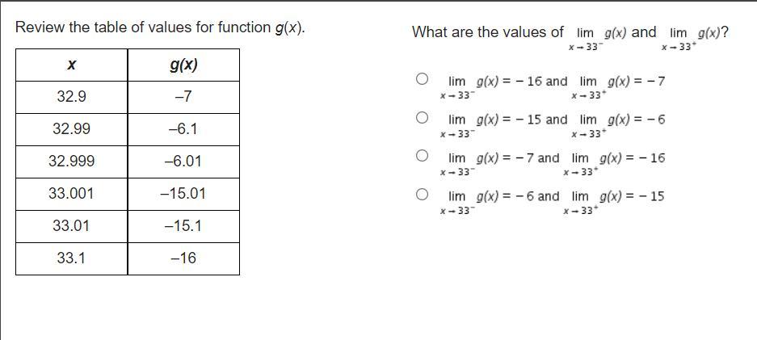Select option with left limit −15, right −6
Screen dimensions: 757x340
point(422,117)
